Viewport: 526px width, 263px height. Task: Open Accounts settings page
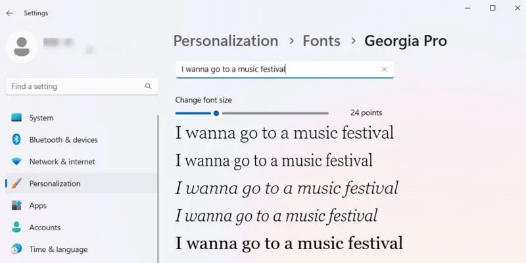coord(82,227)
